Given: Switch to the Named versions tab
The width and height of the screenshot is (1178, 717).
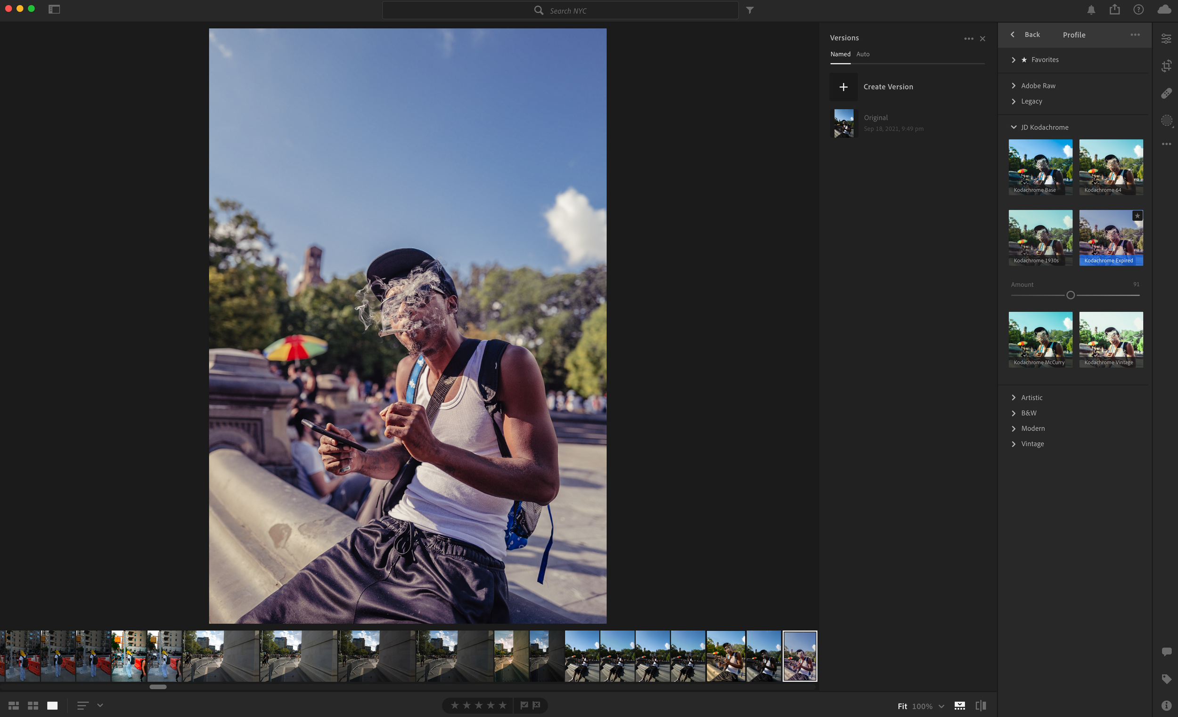Looking at the screenshot, I should pos(840,54).
